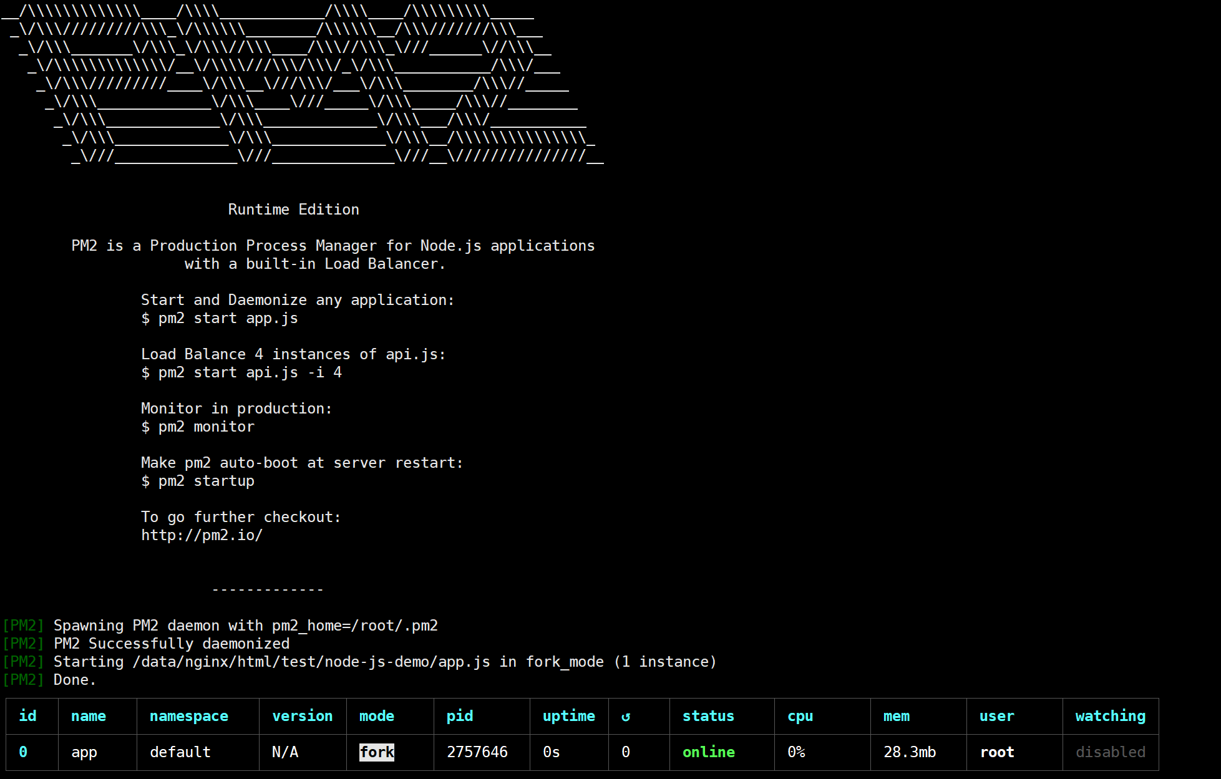Click the 'watching' column header

tap(1111, 716)
